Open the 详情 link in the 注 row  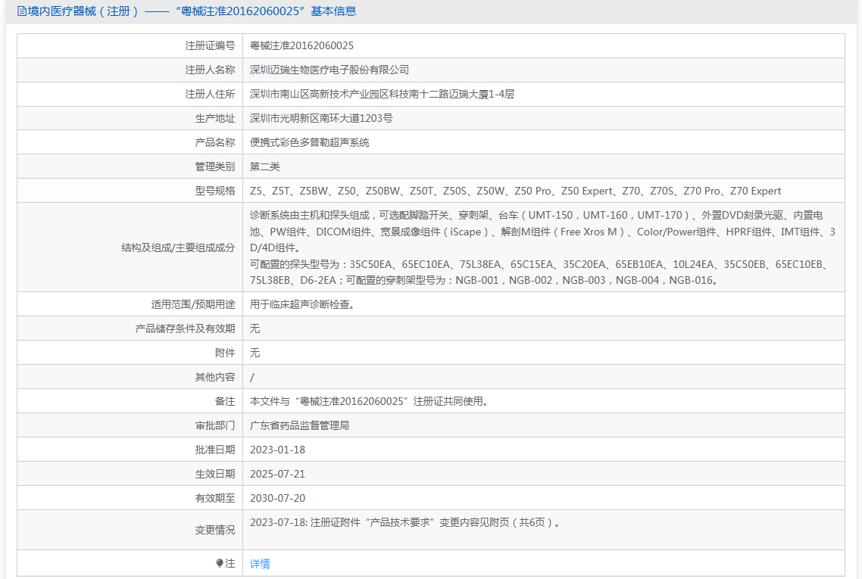coord(260,564)
